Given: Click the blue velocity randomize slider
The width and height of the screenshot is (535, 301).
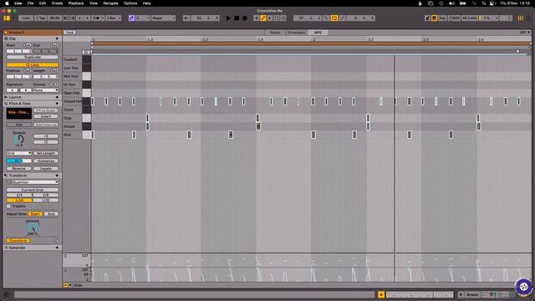Looking at the screenshot, I should click(18, 161).
